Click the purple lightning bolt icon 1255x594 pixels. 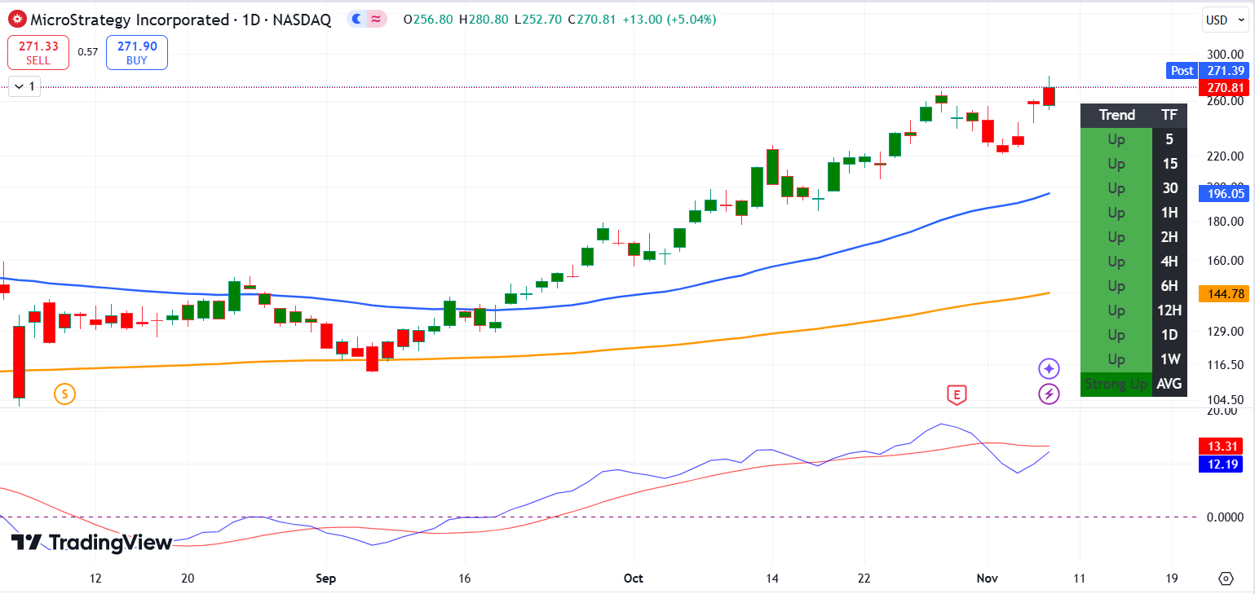tap(1049, 395)
